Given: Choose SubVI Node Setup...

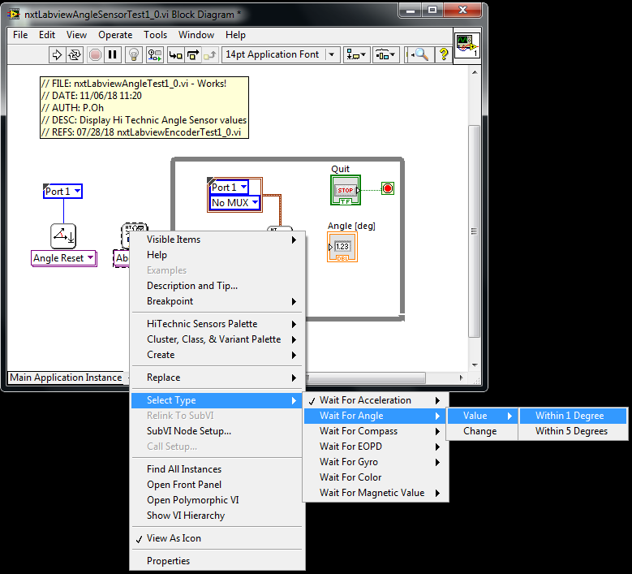Looking at the screenshot, I should (218, 431).
